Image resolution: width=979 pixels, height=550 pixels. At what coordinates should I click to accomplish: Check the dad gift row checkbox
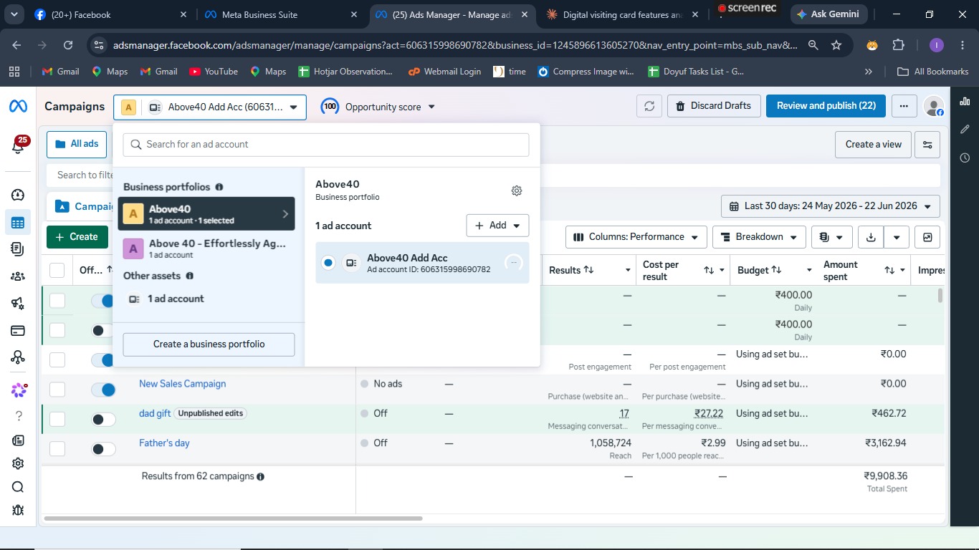tap(57, 419)
